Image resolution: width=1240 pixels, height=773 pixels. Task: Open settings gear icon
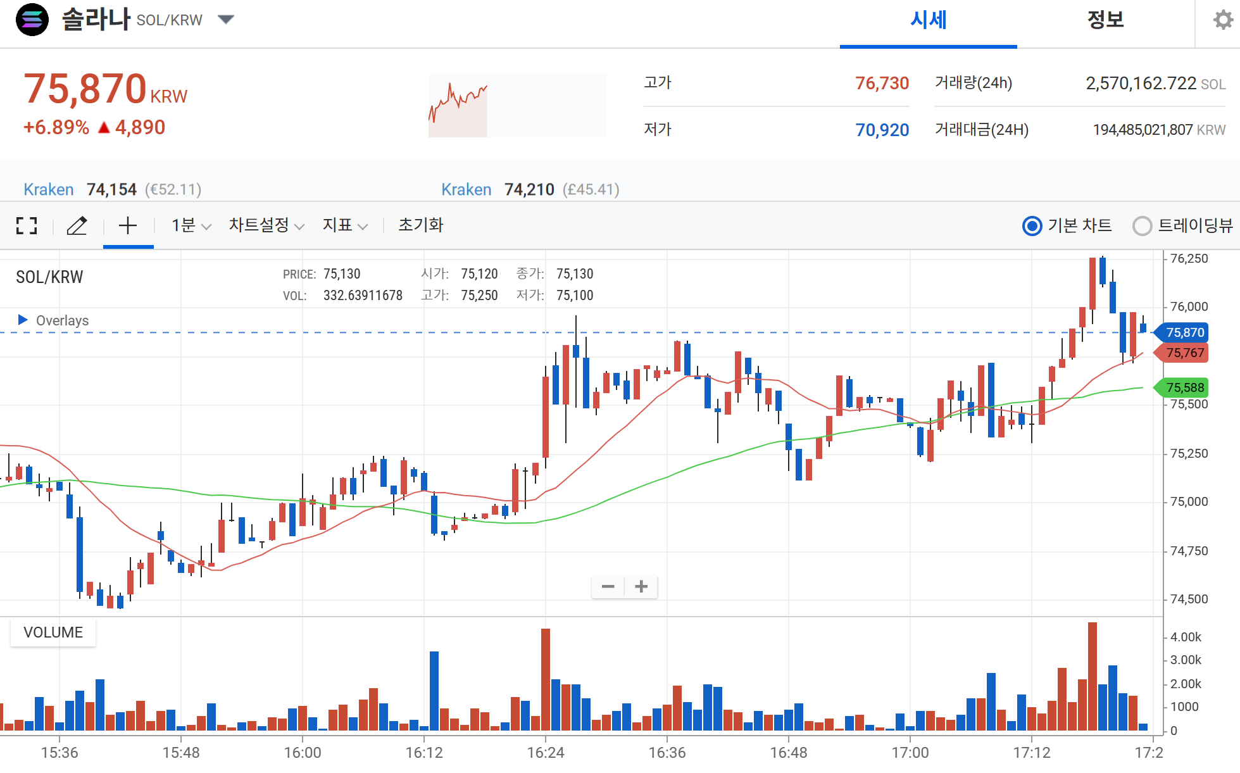tap(1223, 20)
